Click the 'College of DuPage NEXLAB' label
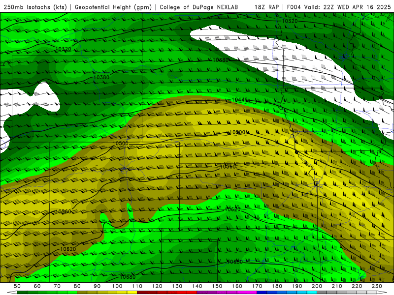394x295 pixels. click(x=198, y=7)
